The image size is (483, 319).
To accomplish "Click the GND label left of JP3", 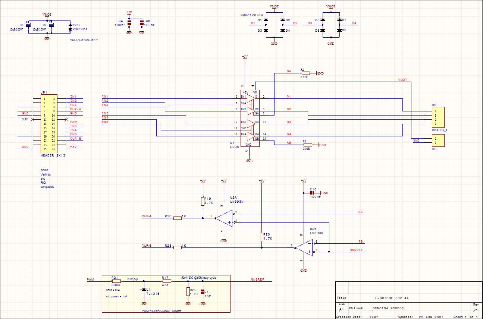I will (416, 140).
